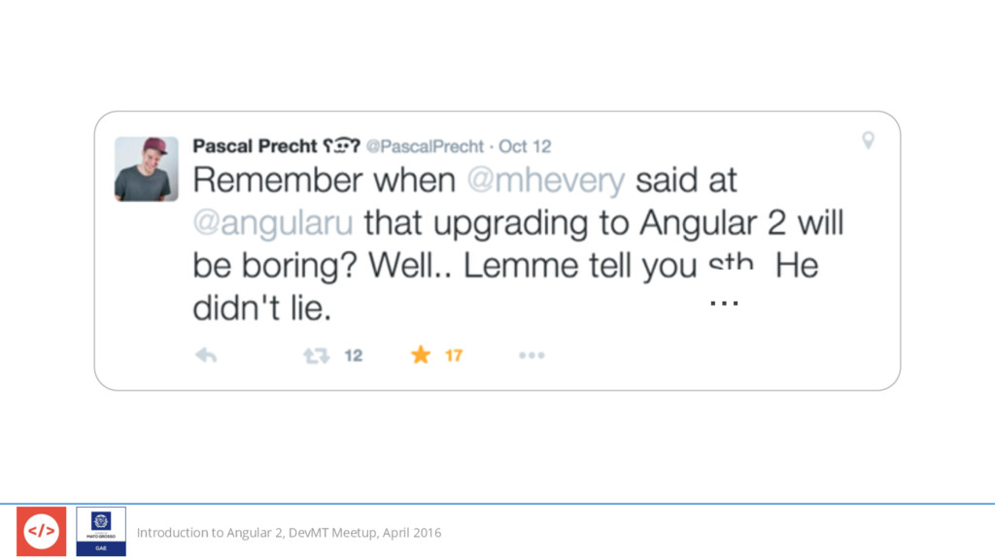Viewport: 995px width, 559px height.
Task: Open the @PascalPrecht handle link
Action: [x=425, y=147]
